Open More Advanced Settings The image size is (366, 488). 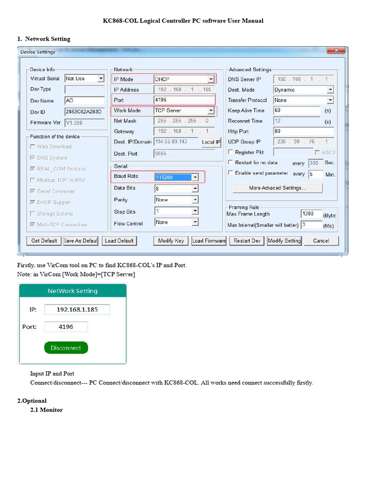pyautogui.click(x=278, y=188)
